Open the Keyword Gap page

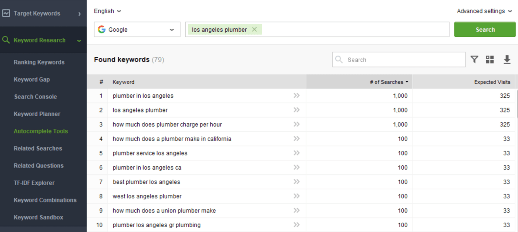31,79
